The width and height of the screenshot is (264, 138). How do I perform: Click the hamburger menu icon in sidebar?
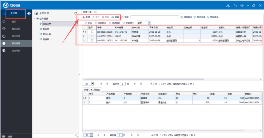4,13
